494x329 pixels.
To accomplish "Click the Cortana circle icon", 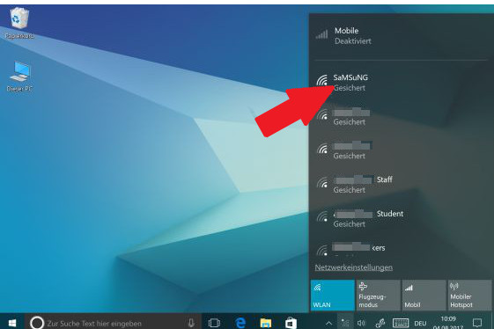I will (x=37, y=323).
